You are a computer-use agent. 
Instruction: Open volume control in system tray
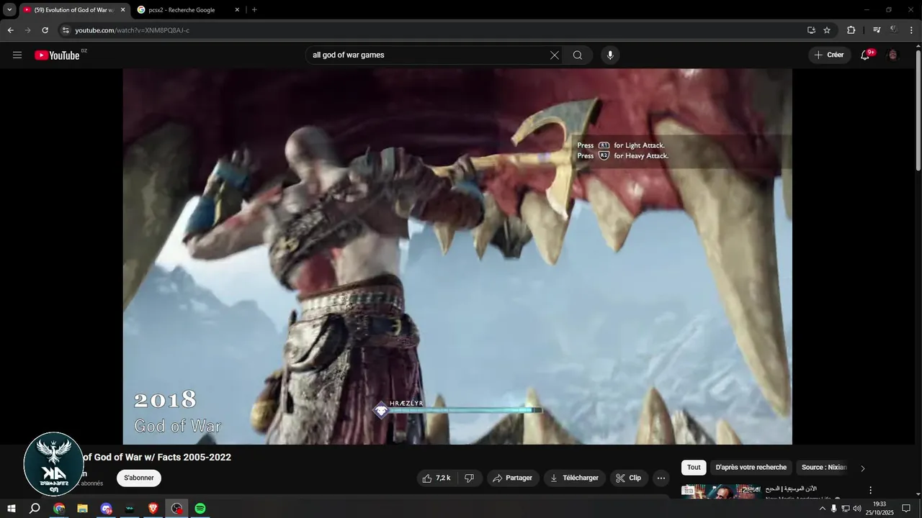pos(857,509)
